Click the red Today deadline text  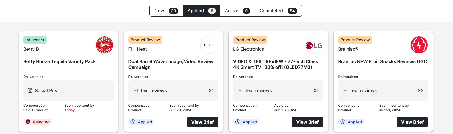point(69,110)
